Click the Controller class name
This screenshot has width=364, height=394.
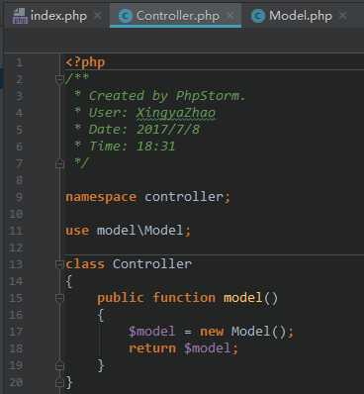152,264
